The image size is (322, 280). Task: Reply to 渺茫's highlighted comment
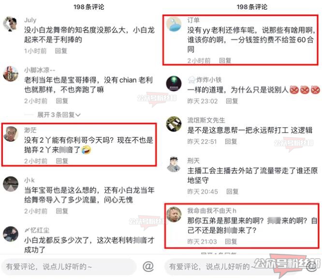[62, 161]
